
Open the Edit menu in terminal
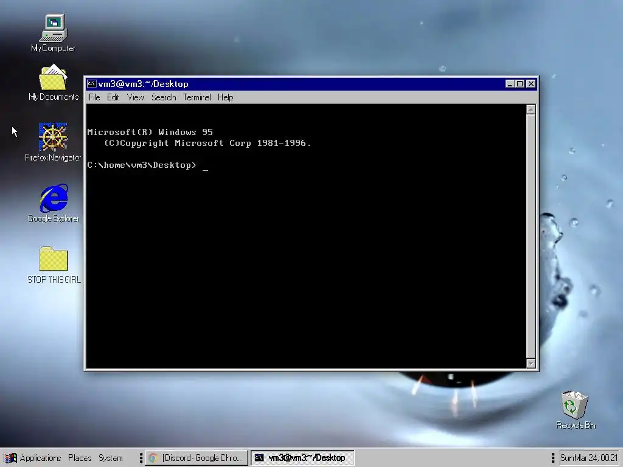[x=113, y=97]
